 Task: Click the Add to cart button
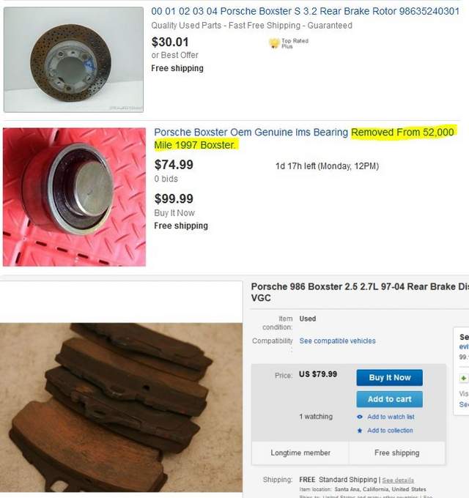point(390,399)
